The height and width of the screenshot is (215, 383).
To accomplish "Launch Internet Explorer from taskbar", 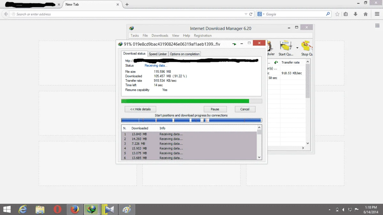I will click(x=23, y=209).
